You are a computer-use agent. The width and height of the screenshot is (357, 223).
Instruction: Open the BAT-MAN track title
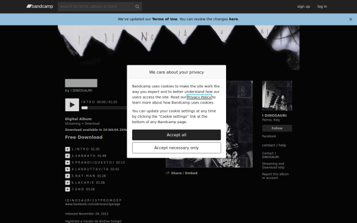click(x=85, y=176)
